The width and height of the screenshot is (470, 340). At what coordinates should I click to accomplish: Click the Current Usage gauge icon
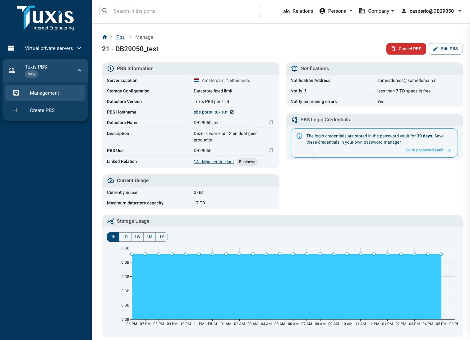click(110, 181)
